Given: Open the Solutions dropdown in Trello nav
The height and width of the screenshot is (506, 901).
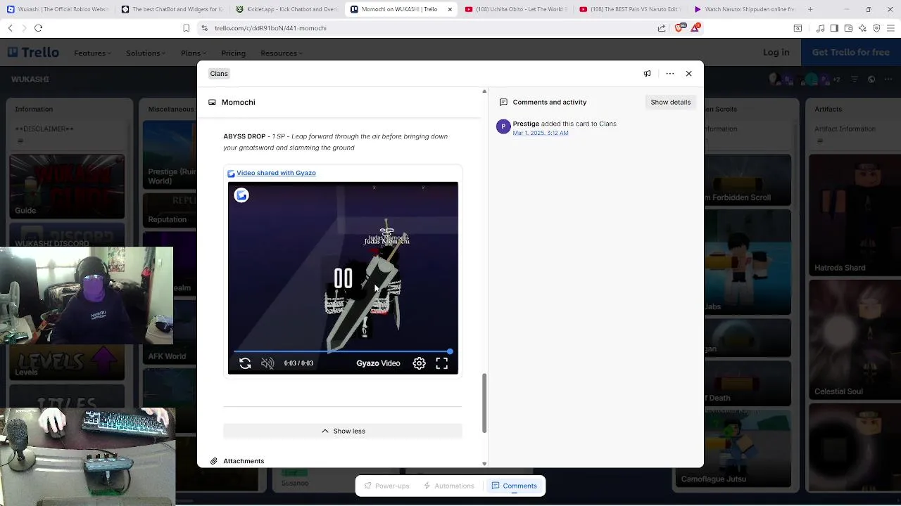Looking at the screenshot, I should pyautogui.click(x=146, y=53).
